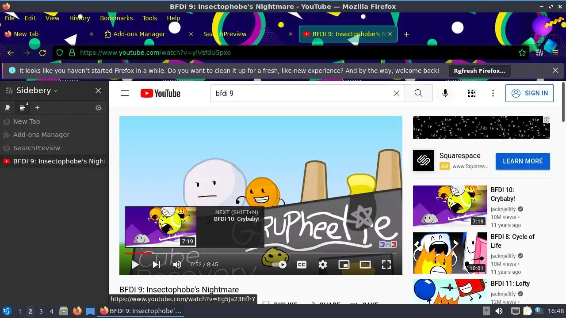Seek on the video progress bar
Viewport: 566px width, 318px height.
click(x=261, y=253)
